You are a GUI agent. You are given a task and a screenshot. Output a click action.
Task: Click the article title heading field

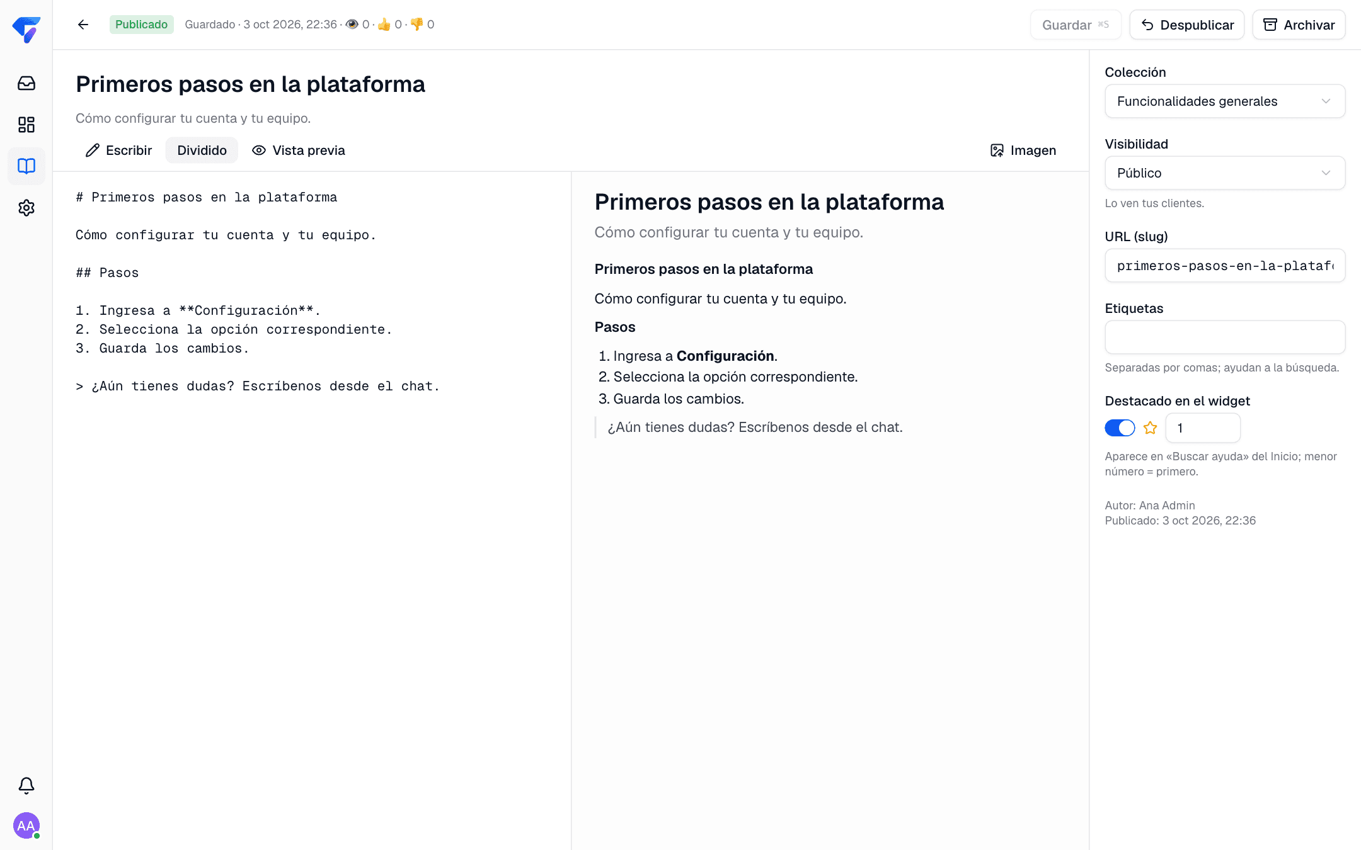tap(251, 84)
